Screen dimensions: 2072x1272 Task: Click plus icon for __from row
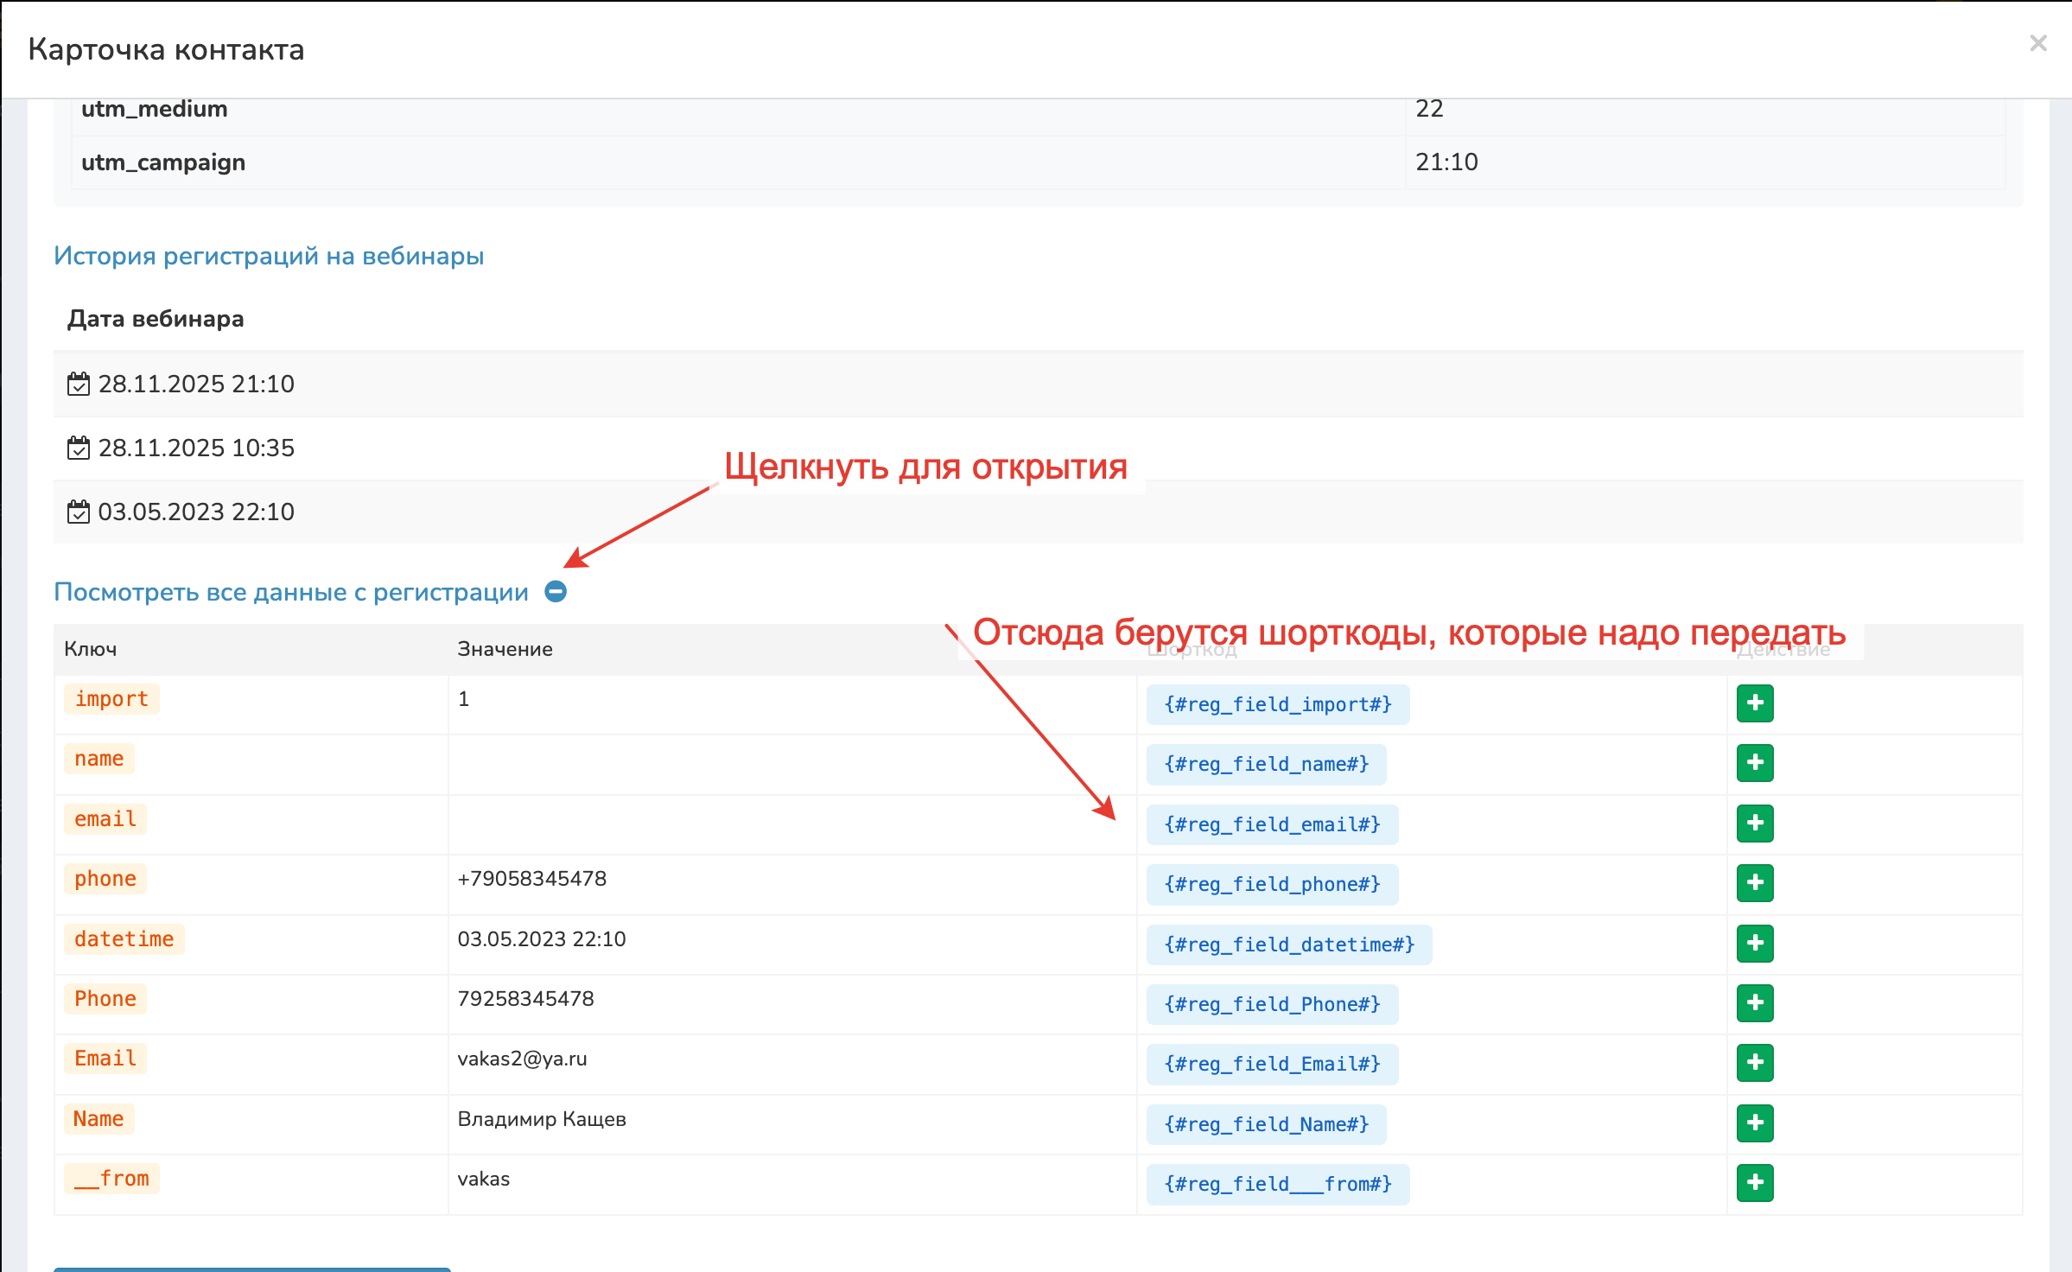point(1754,1182)
